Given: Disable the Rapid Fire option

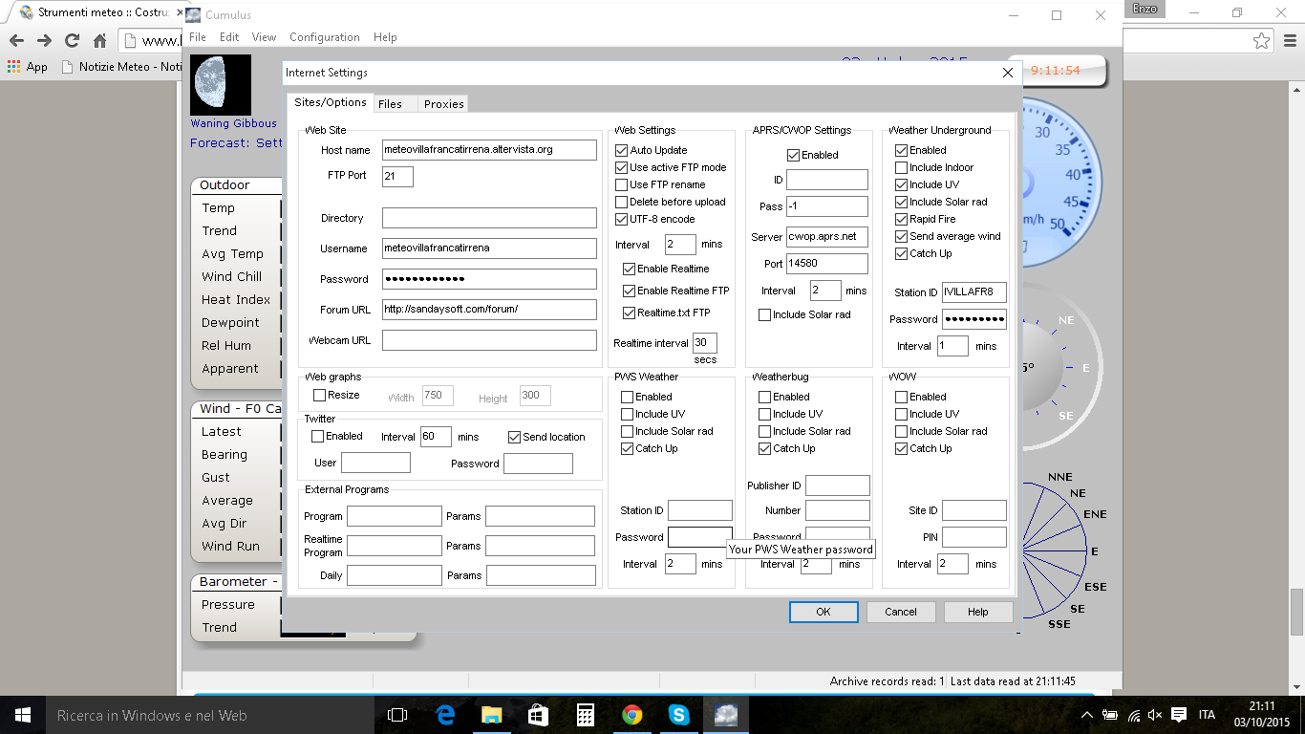Looking at the screenshot, I should (x=901, y=219).
